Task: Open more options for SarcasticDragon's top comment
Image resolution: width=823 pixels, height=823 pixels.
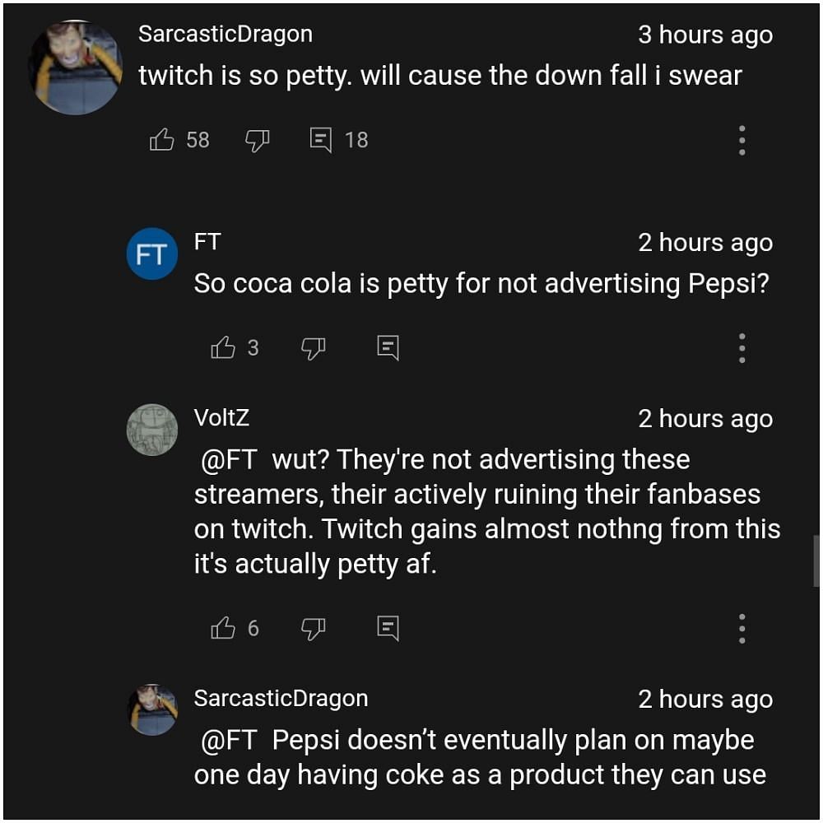Action: (x=742, y=141)
